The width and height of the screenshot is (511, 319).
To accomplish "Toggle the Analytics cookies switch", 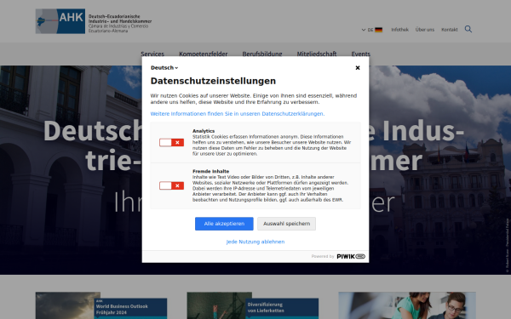I will [171, 143].
